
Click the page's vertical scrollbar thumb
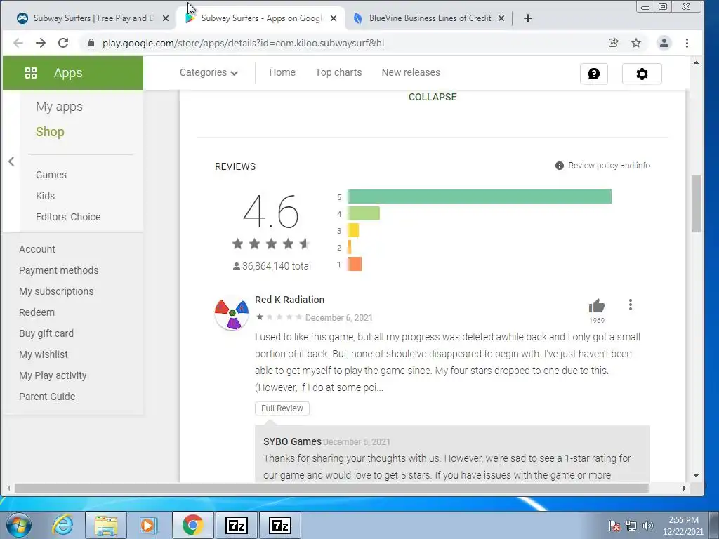point(696,204)
